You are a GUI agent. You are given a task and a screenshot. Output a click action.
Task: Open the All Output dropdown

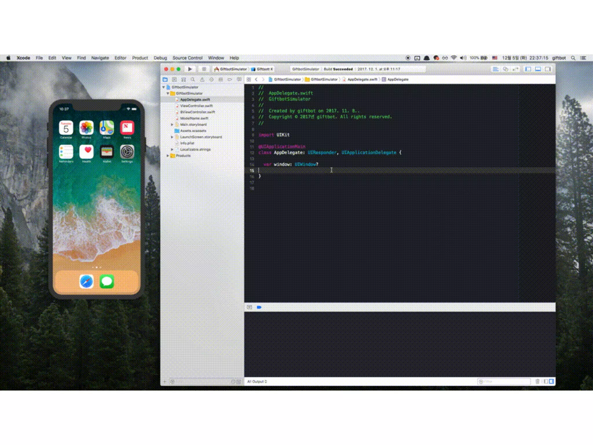click(x=257, y=382)
